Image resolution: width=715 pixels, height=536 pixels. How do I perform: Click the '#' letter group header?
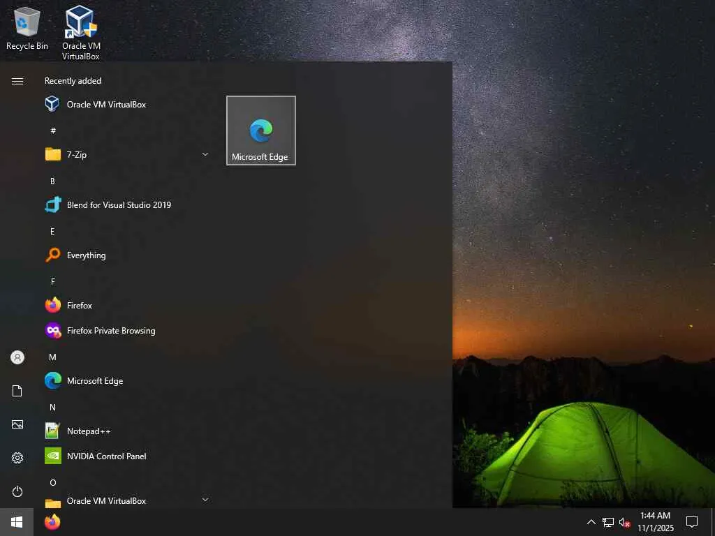coord(53,131)
